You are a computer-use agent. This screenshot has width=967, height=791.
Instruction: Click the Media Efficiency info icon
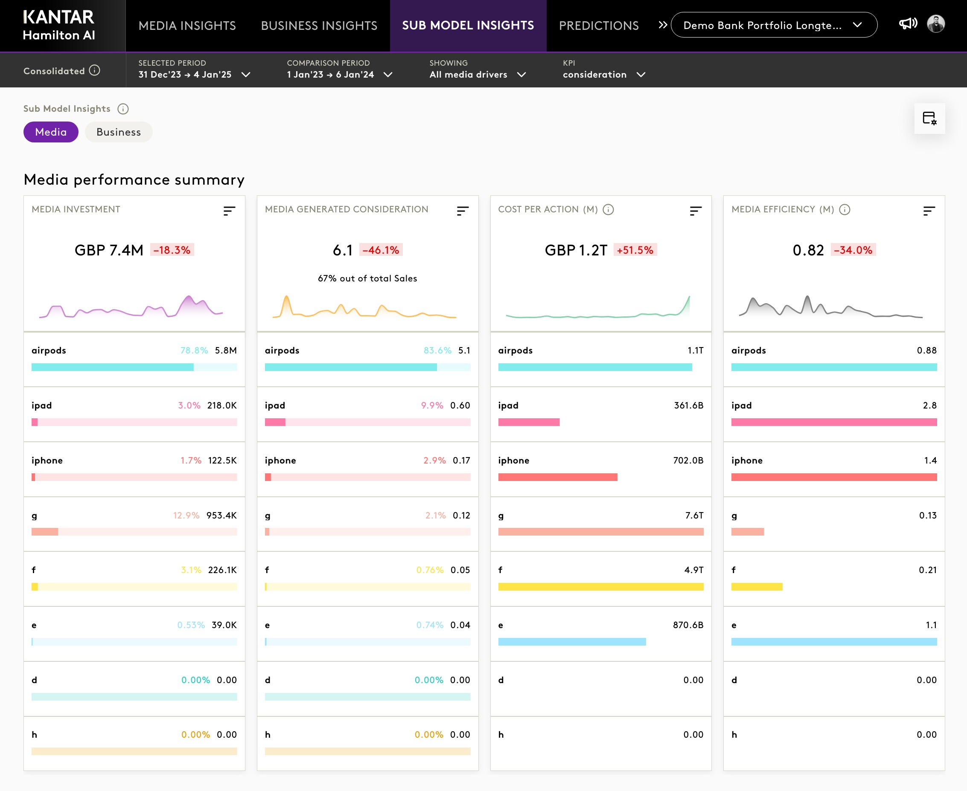point(845,210)
